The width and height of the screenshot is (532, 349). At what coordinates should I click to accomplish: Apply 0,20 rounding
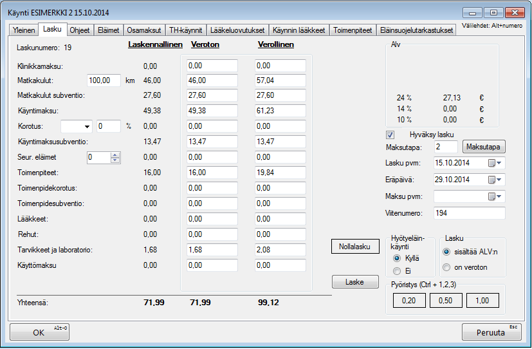(x=409, y=301)
